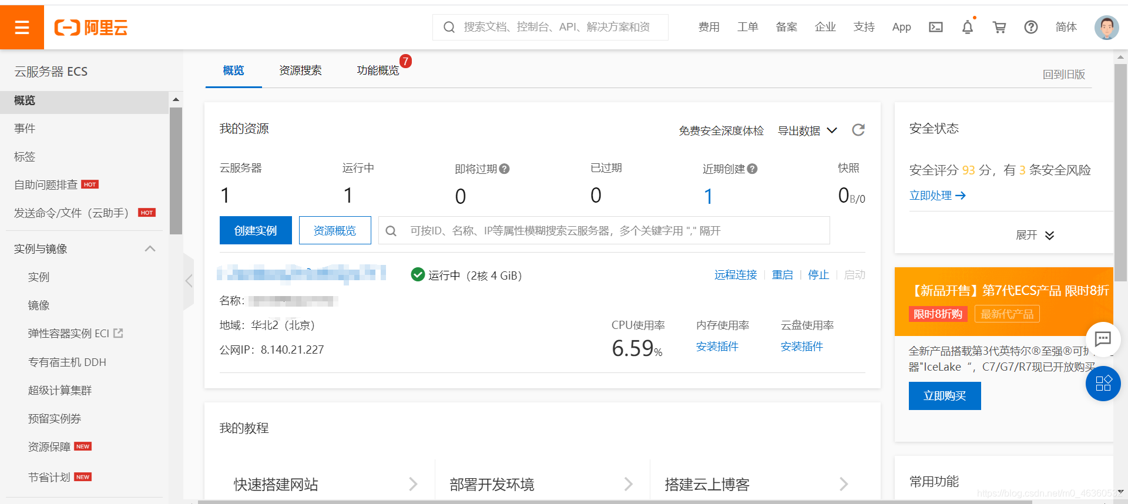The image size is (1128, 504).
Task: Click 免费安全深度体检 link
Action: click(x=721, y=130)
